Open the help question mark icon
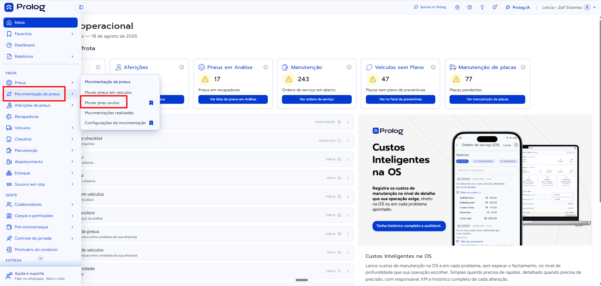The width and height of the screenshot is (601, 286). [470, 7]
